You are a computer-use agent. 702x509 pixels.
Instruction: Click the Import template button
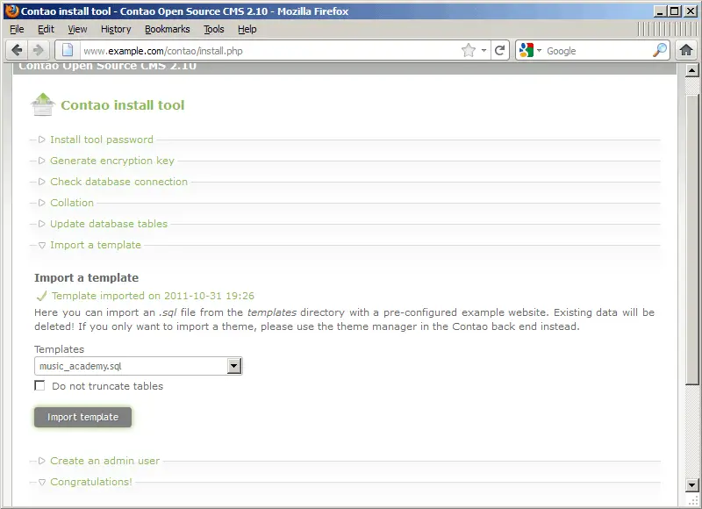[x=82, y=417]
